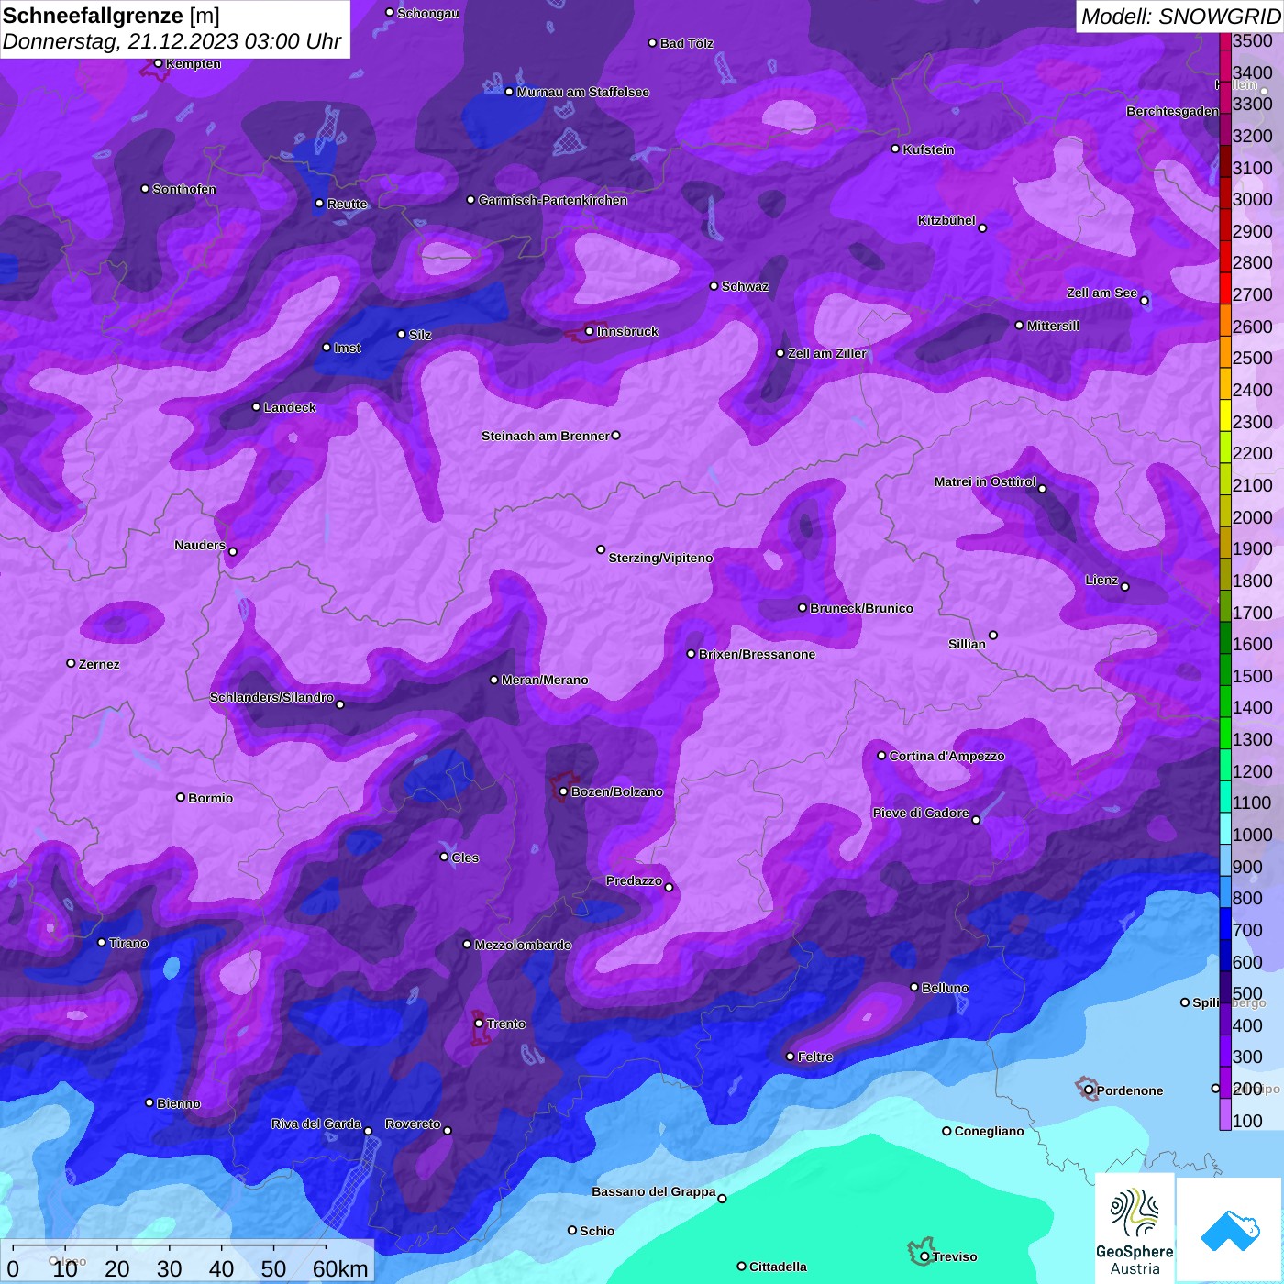Click the Schwaz marker dot
Viewport: 1284px width, 1284px height.
pos(714,286)
